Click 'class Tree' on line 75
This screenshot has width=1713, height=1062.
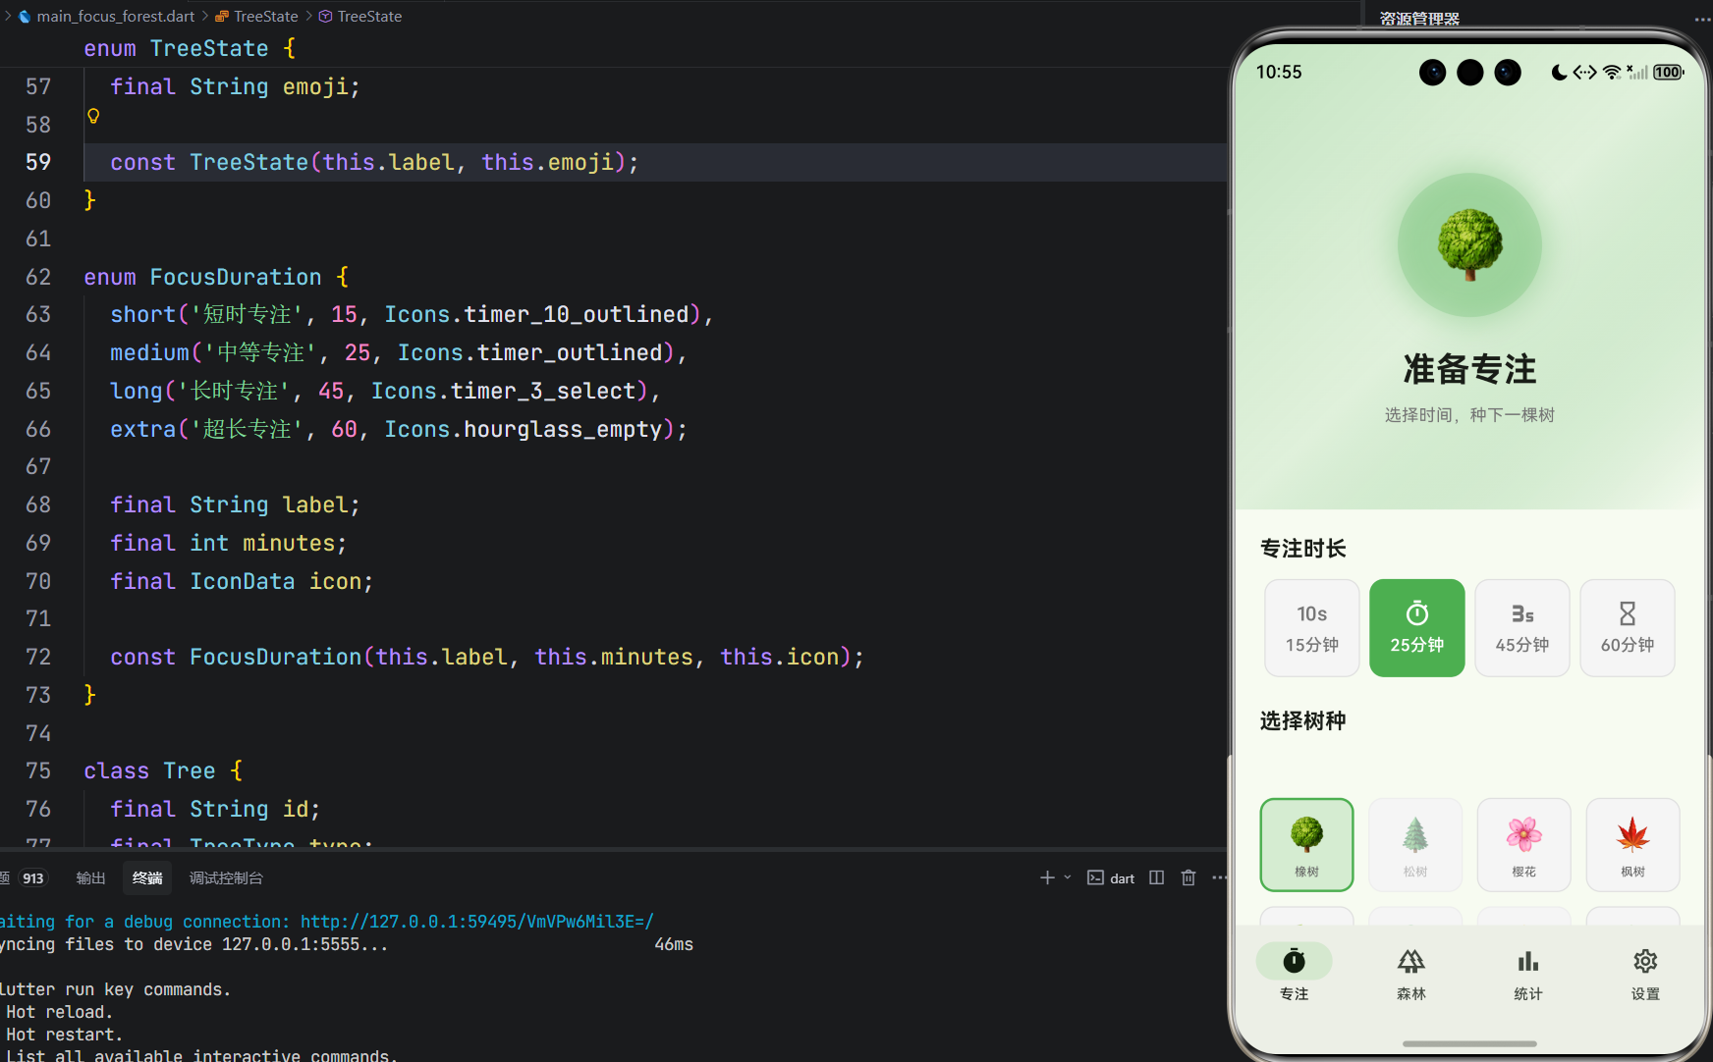coord(149,770)
